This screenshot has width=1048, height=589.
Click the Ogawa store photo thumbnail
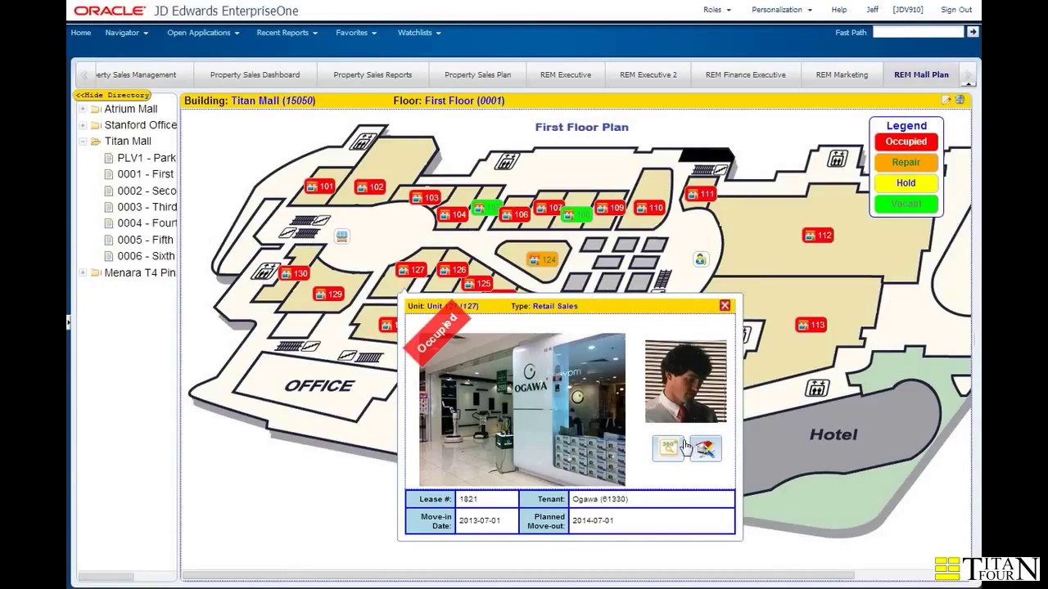coord(522,409)
